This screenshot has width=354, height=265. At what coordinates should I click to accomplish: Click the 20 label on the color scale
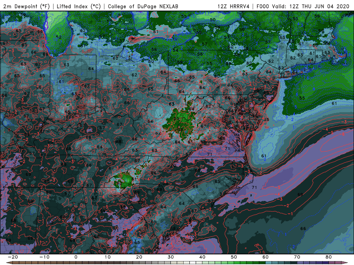pyautogui.click(x=139, y=257)
